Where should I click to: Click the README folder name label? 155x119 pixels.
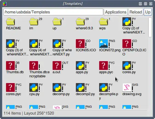(x=13, y=28)
